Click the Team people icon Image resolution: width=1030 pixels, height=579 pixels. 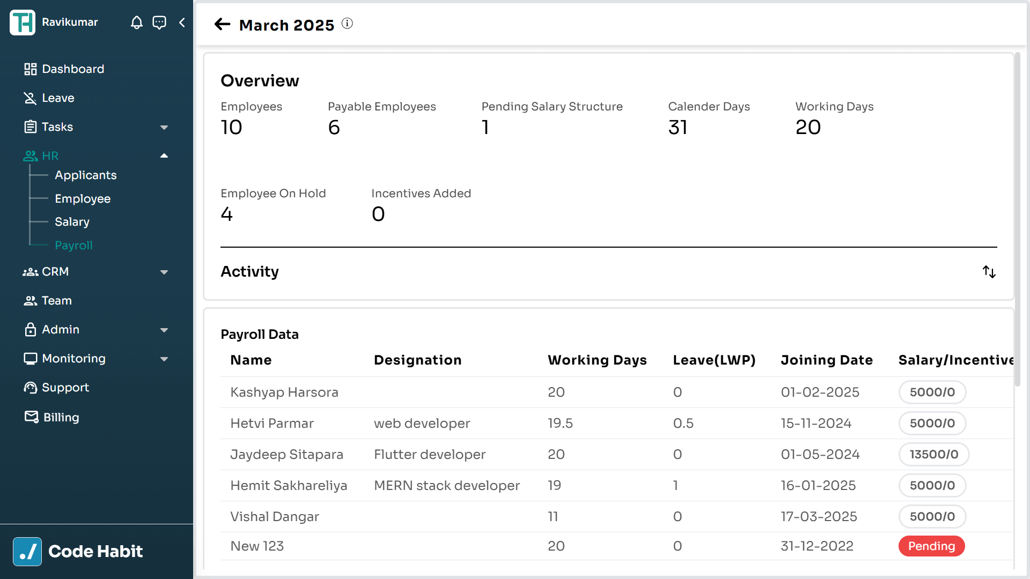(31, 301)
